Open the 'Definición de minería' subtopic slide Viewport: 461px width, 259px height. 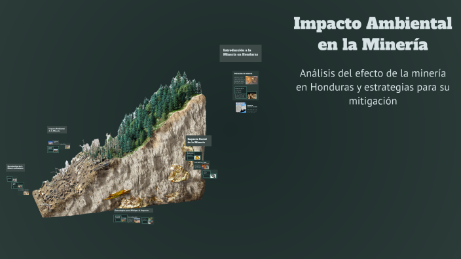tap(246, 78)
